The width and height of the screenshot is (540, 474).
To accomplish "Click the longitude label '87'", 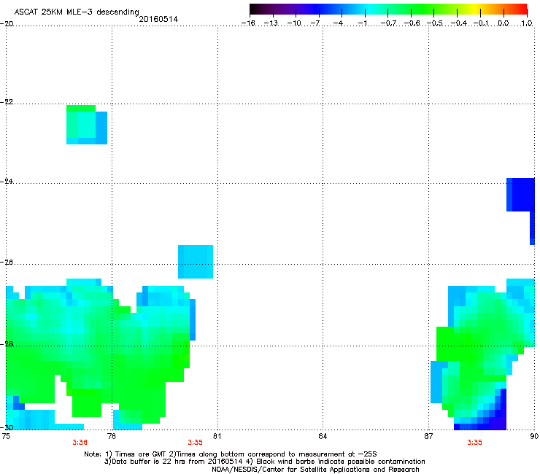I will pos(428,436).
